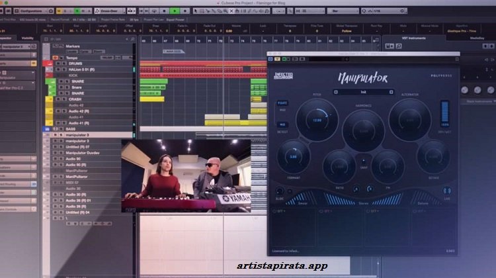The height and width of the screenshot is (278, 496).
Task: Click Locate button on Markers track
Action: [72, 52]
